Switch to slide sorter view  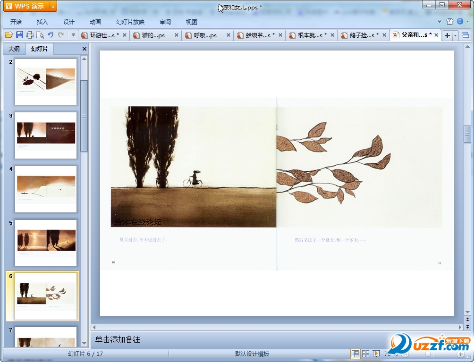point(365,354)
